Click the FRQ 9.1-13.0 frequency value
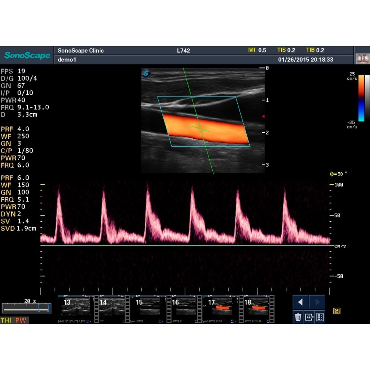The width and height of the screenshot is (370, 370). pyautogui.click(x=25, y=107)
